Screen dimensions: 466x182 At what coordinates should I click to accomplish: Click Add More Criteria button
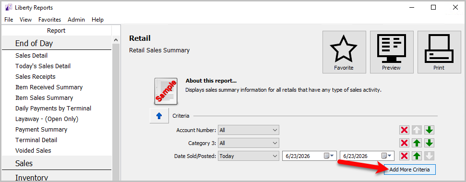point(409,170)
